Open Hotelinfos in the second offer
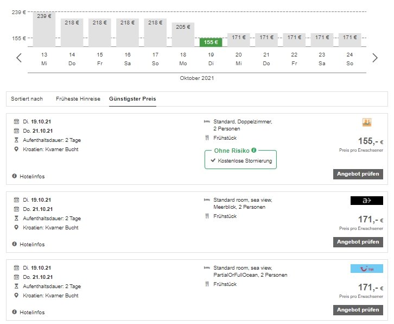The image size is (394, 324). 31,245
